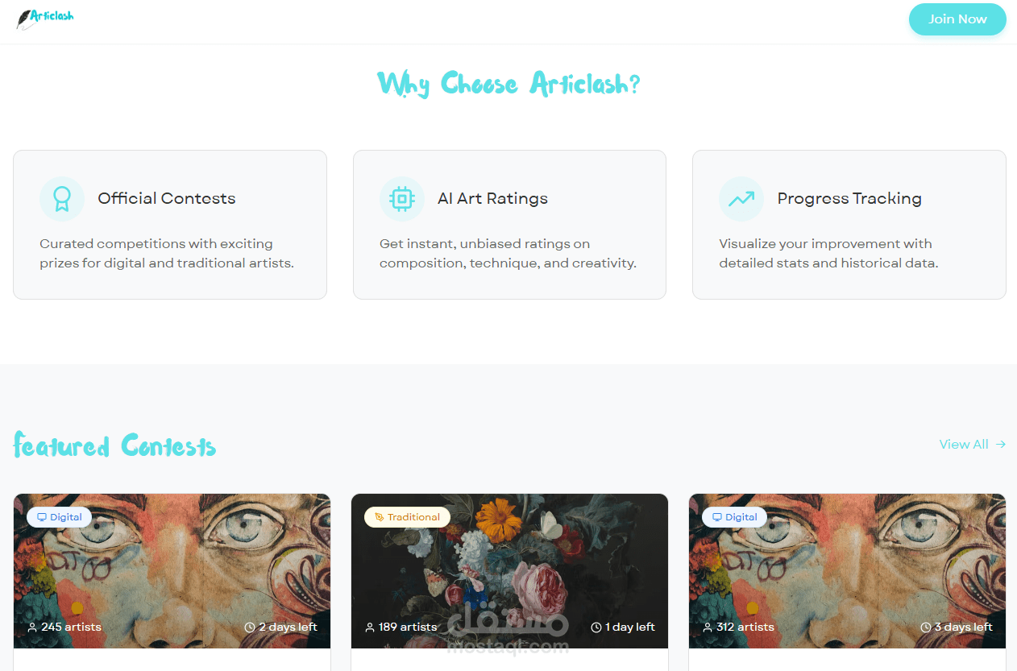
Task: Click the Join Now button
Action: (957, 19)
